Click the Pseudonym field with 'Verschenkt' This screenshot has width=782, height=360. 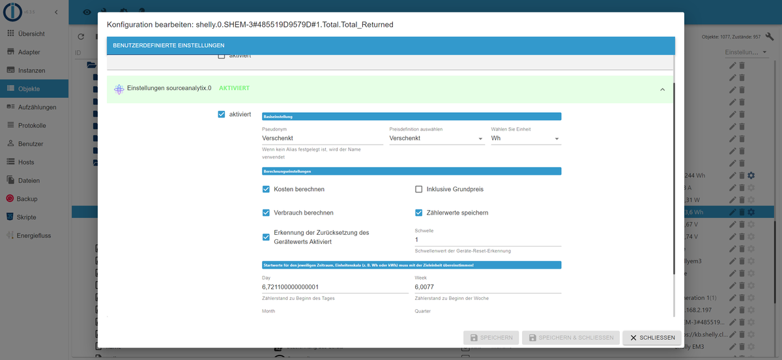tap(322, 138)
